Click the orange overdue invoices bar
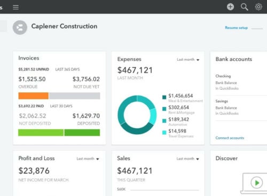267x196 pixels. click(33, 96)
